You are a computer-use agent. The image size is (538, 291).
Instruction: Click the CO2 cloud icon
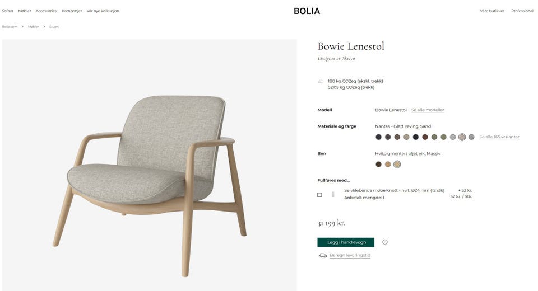click(321, 81)
